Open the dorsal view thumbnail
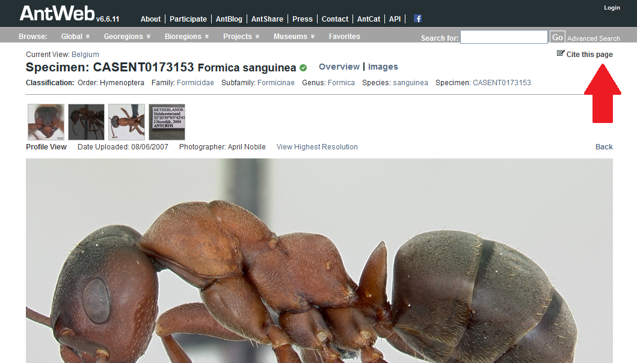Viewport: 637px width, 363px height. 126,122
